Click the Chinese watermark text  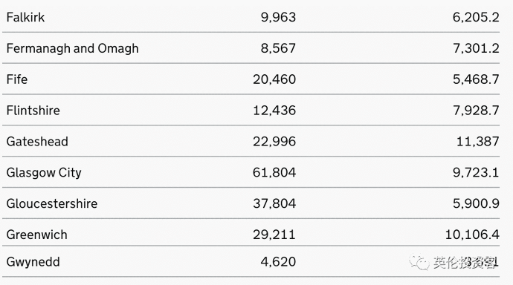point(465,262)
